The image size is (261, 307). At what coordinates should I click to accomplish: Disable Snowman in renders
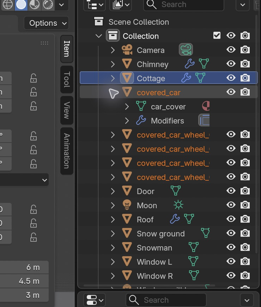click(x=245, y=247)
